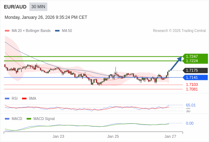This screenshot has height=142, width=209.
Task: Click the 1.7224 resistance price label
Action: tap(192, 61)
